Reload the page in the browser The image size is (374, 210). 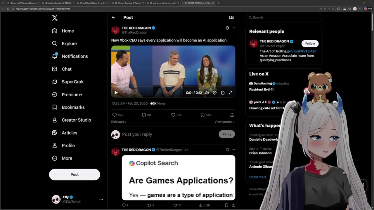[8, 9]
